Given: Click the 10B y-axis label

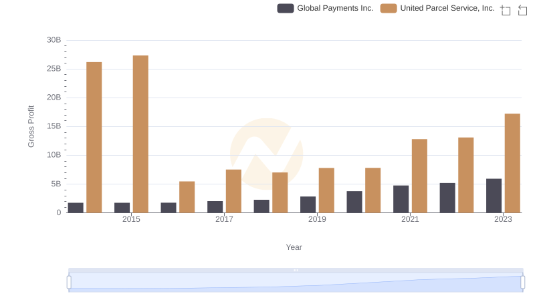Looking at the screenshot, I should pos(54,155).
